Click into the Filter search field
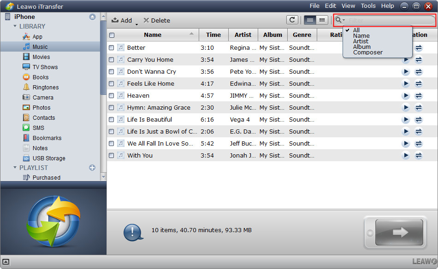 click(x=390, y=20)
